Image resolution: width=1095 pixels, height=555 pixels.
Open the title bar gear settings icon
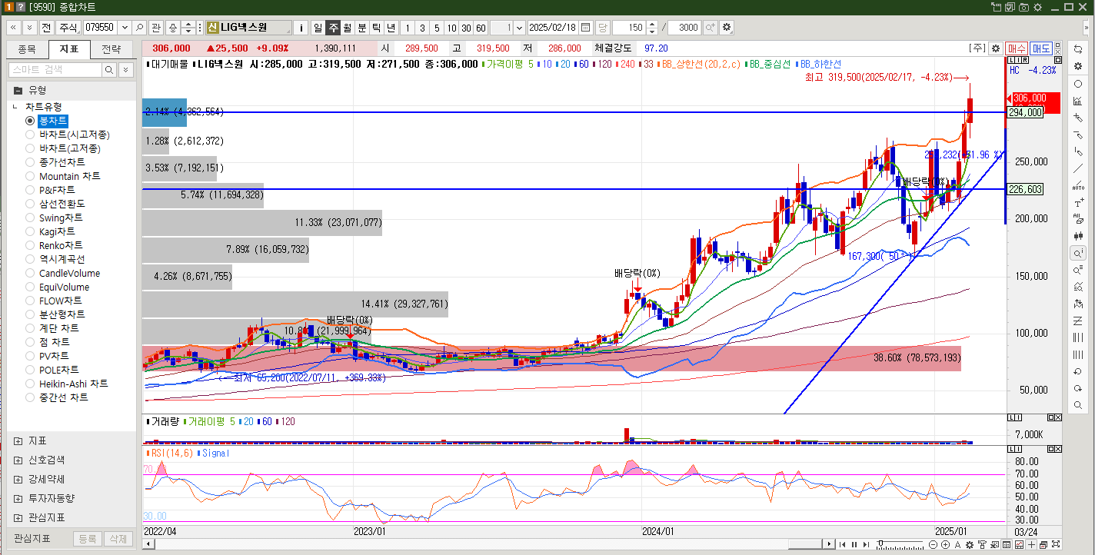(x=1037, y=6)
